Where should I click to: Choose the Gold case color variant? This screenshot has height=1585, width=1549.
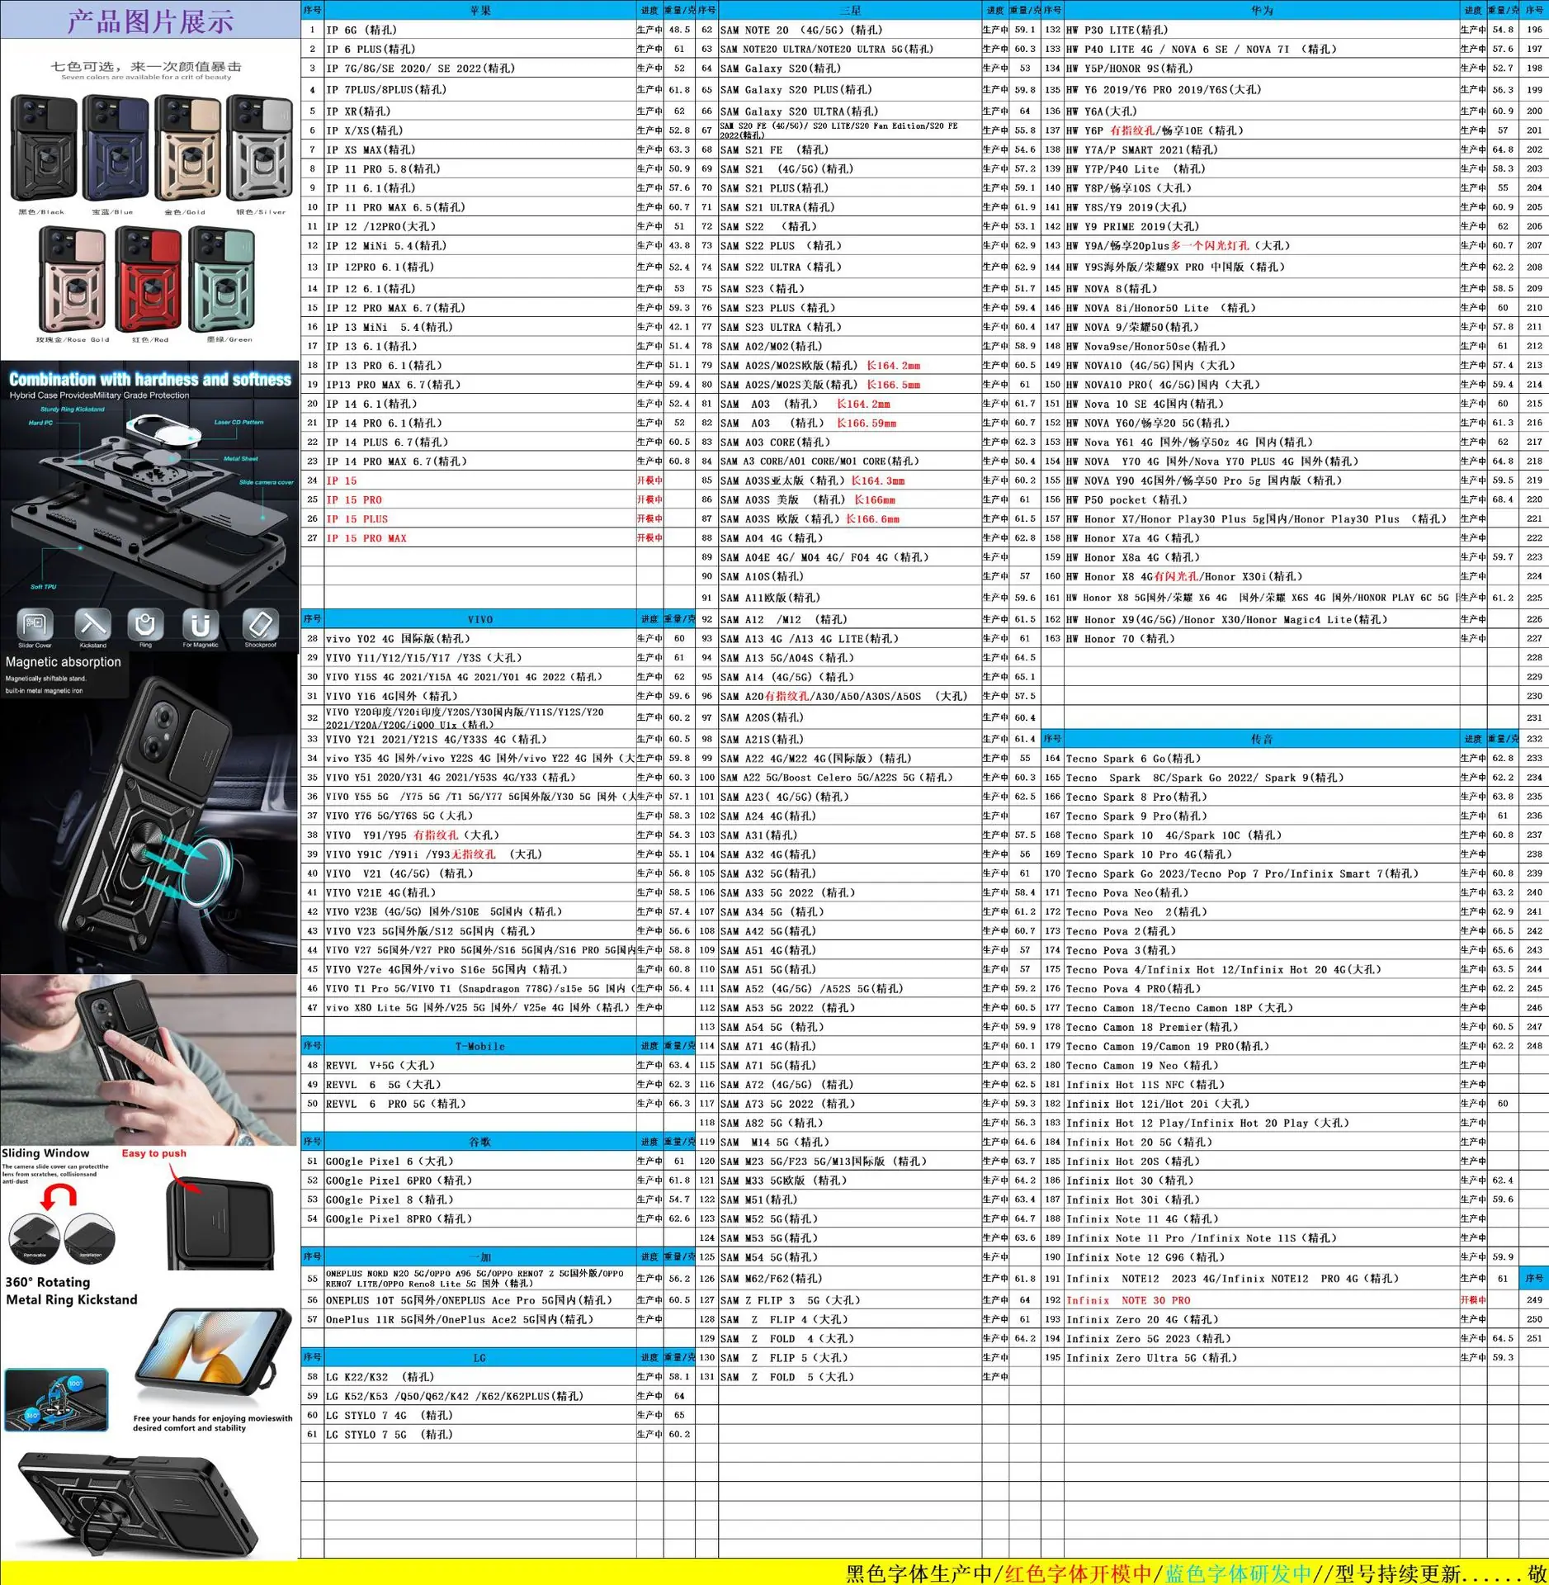tap(187, 149)
